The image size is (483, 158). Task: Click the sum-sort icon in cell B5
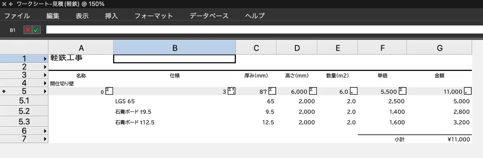tap(231, 91)
